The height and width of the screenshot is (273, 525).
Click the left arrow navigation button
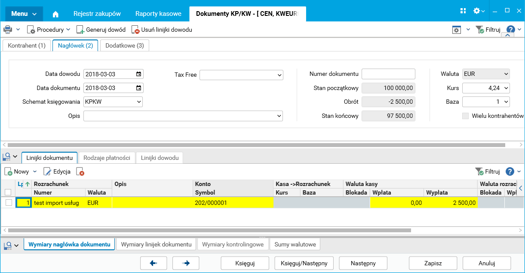[154, 263]
